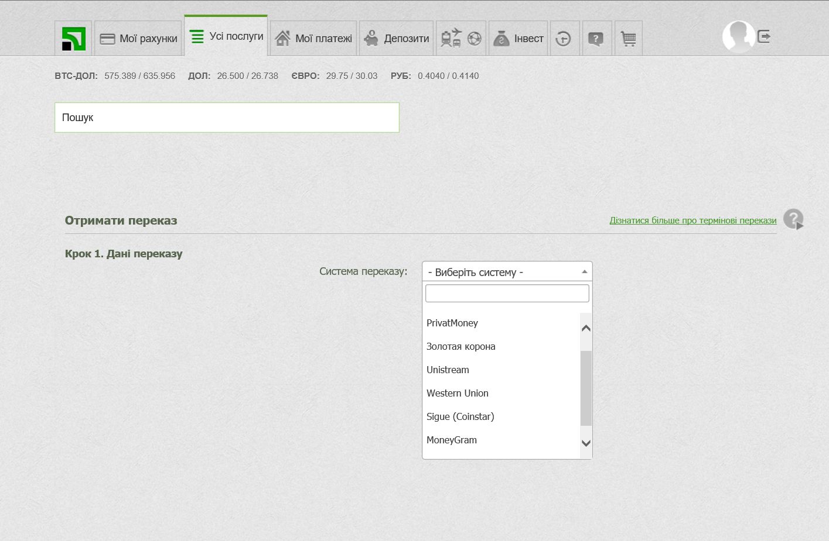829x541 pixels.
Task: Switch to the Мої платежі tab
Action: tap(313, 39)
